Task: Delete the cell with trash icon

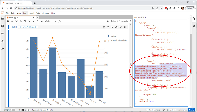Action: (125, 27)
